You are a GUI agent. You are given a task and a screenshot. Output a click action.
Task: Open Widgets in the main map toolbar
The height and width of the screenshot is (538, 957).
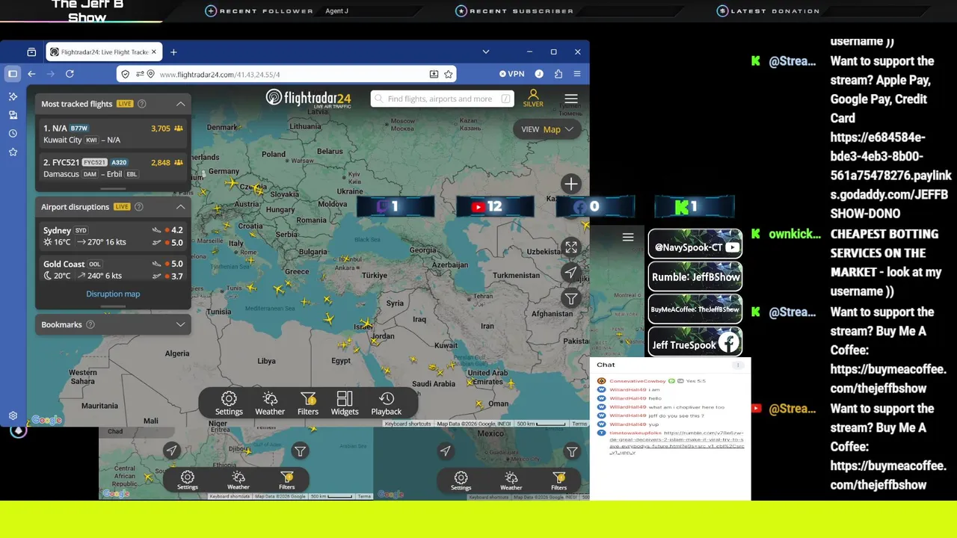pyautogui.click(x=345, y=403)
